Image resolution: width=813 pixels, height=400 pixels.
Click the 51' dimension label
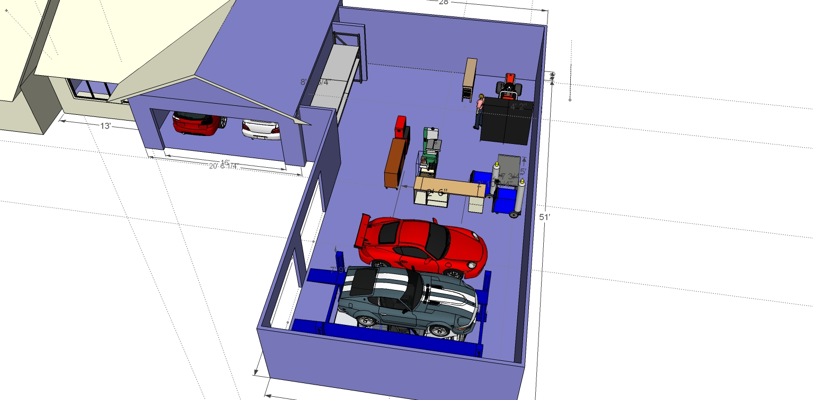coord(544,217)
